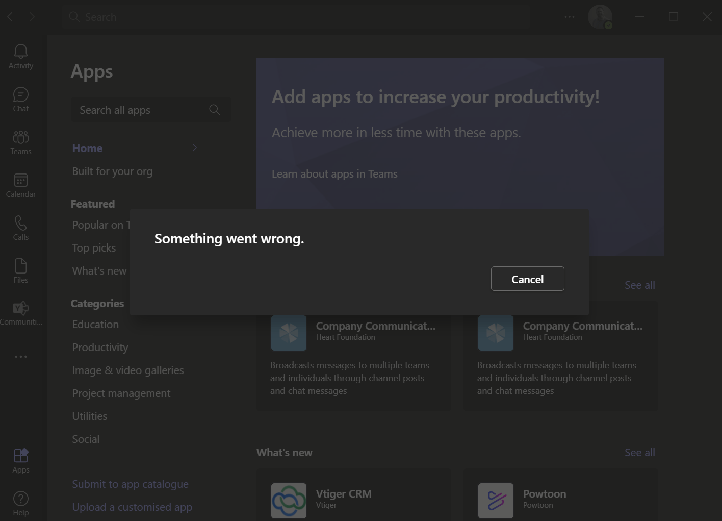Show more apps ellipsis in sidebar
The width and height of the screenshot is (722, 521).
pyautogui.click(x=21, y=357)
